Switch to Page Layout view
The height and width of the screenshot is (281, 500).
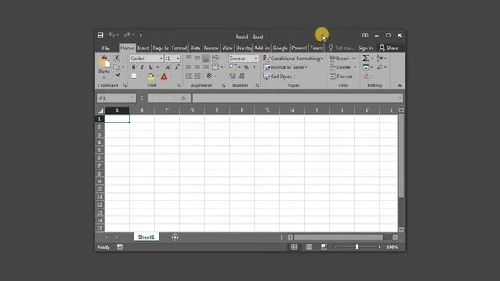click(309, 247)
